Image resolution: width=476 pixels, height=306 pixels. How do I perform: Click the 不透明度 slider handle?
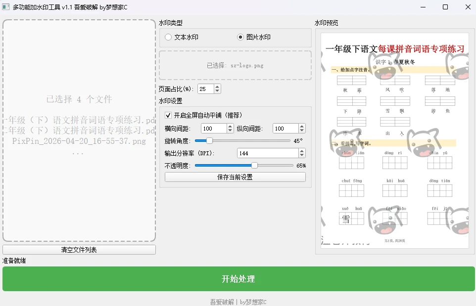[x=254, y=165]
